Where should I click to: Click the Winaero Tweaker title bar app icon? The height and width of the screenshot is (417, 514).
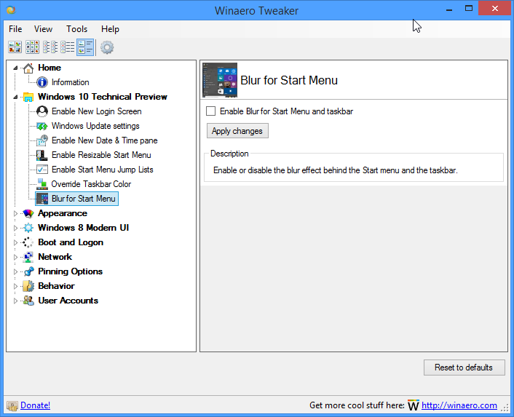[x=11, y=10]
